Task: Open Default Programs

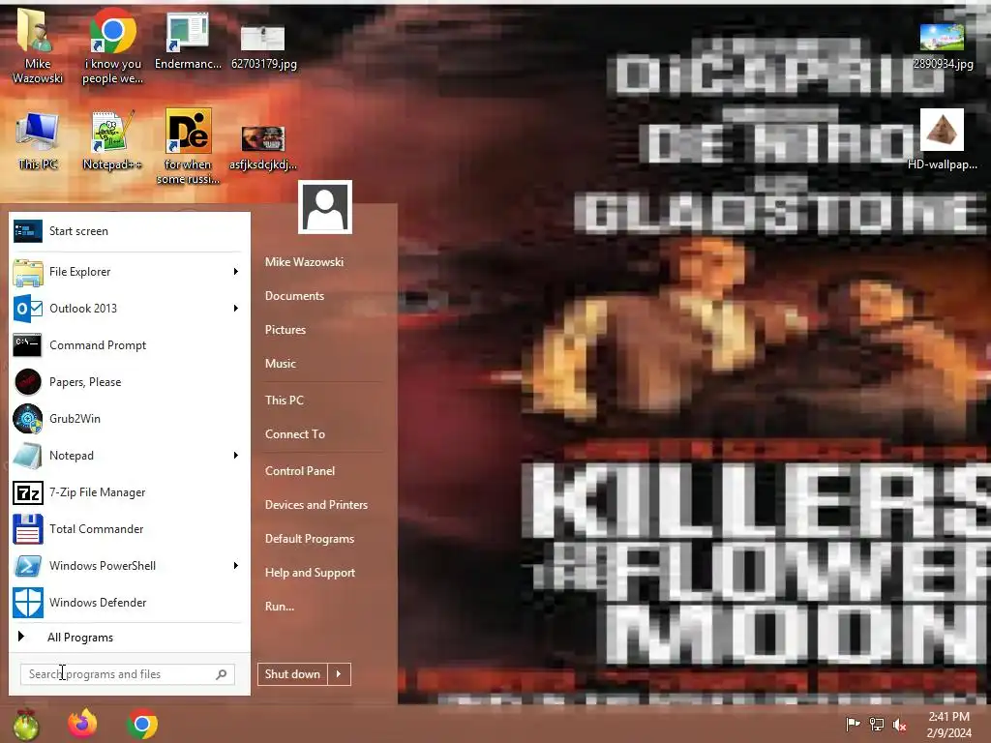Action: click(x=309, y=539)
